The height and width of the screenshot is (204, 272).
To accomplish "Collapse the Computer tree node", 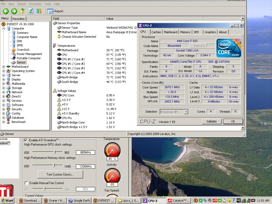I will pos(3,28).
